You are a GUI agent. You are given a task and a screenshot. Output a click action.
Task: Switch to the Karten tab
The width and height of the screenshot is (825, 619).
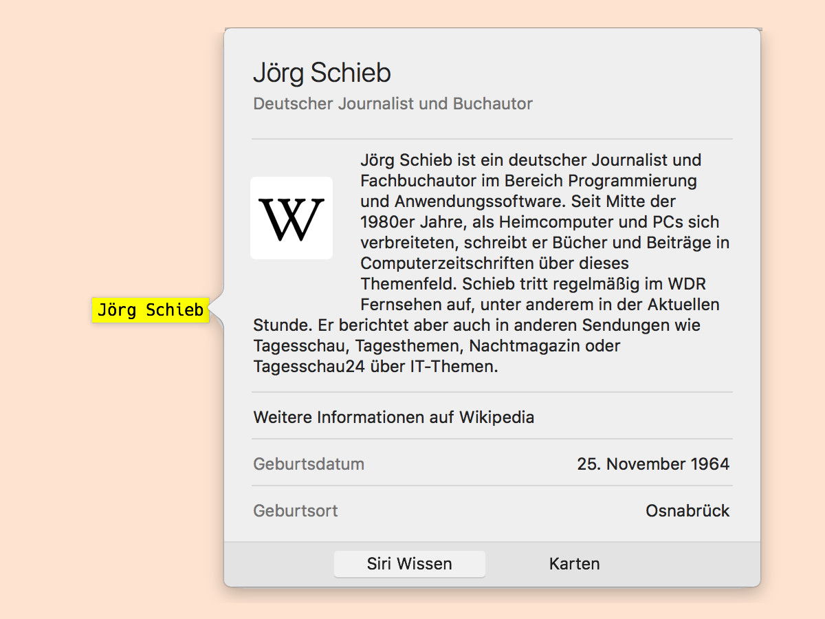574,564
